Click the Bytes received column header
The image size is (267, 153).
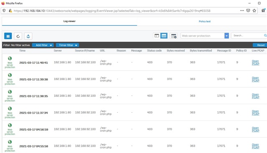coord(176,50)
